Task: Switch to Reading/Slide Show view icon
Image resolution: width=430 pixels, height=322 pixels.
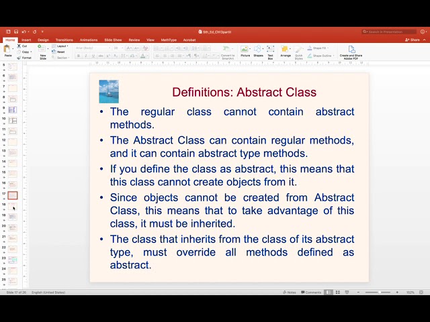Action: pyautogui.click(x=347, y=292)
